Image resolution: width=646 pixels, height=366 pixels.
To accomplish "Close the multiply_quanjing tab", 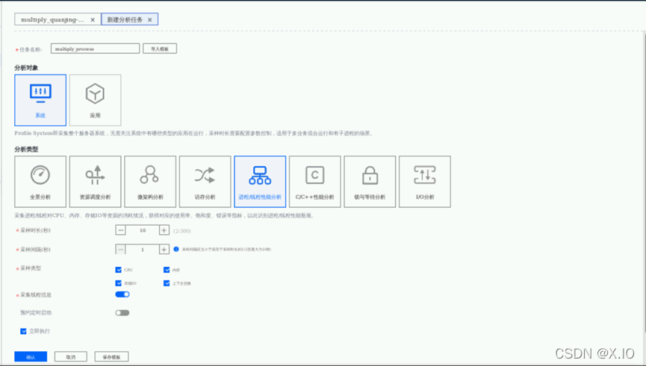I will point(93,19).
